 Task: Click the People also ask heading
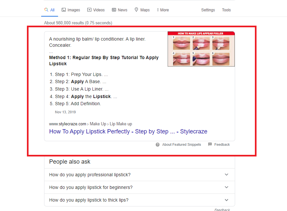tap(70, 162)
